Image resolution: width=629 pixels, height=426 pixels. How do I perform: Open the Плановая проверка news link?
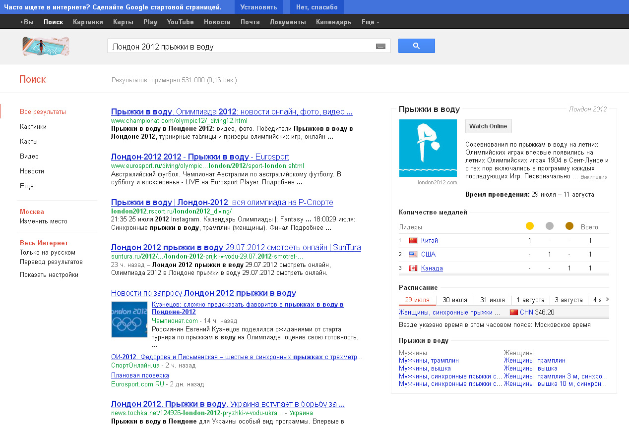point(140,375)
